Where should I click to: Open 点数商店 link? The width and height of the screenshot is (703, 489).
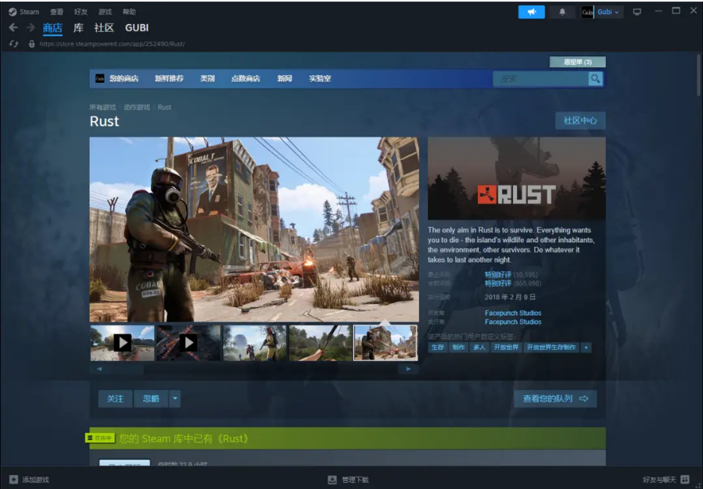(246, 78)
